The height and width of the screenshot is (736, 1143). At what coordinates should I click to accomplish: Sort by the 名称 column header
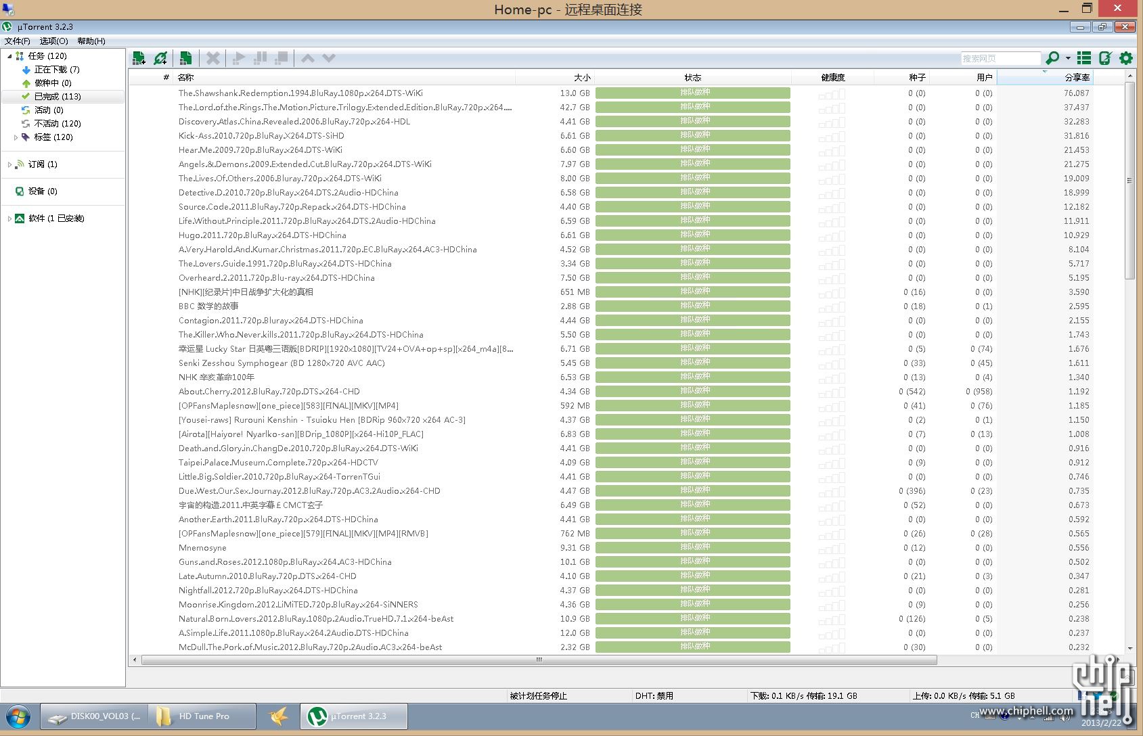[345, 77]
